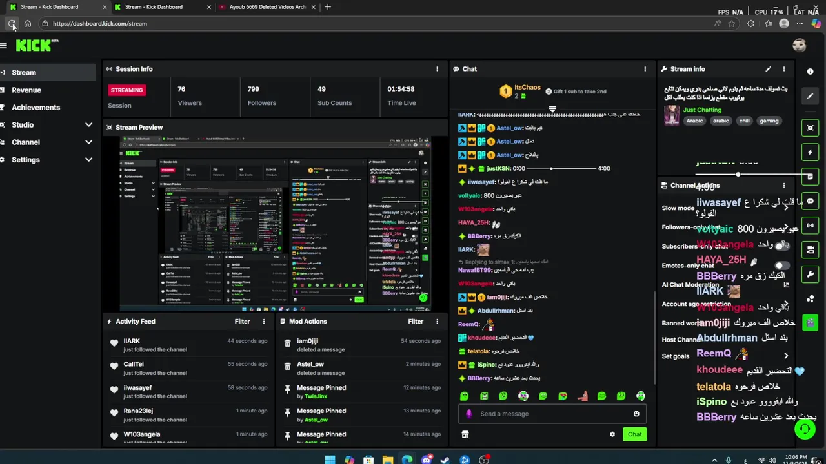The height and width of the screenshot is (464, 826).
Task: Open a new browser tab with plus
Action: pyautogui.click(x=328, y=7)
